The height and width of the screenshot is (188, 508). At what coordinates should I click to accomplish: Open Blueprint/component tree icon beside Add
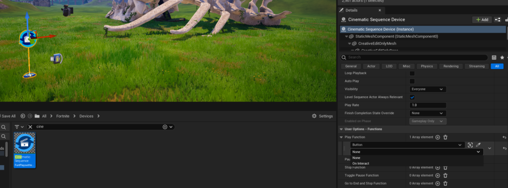tap(497, 20)
